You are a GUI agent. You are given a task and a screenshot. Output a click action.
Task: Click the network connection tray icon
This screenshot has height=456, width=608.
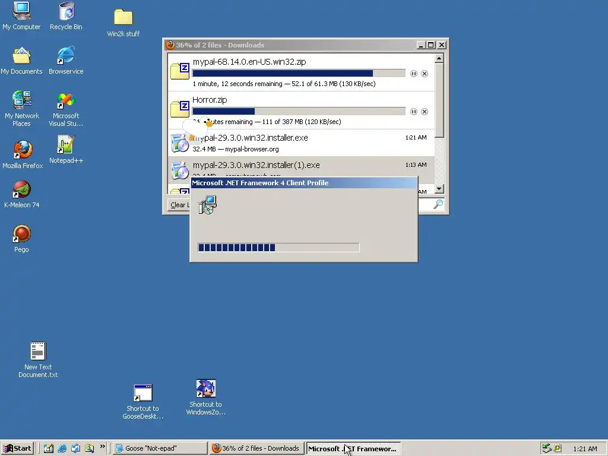[x=547, y=449]
